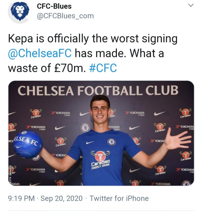Click the backdrop Chelsea crest beside player's shoulder

[85, 128]
